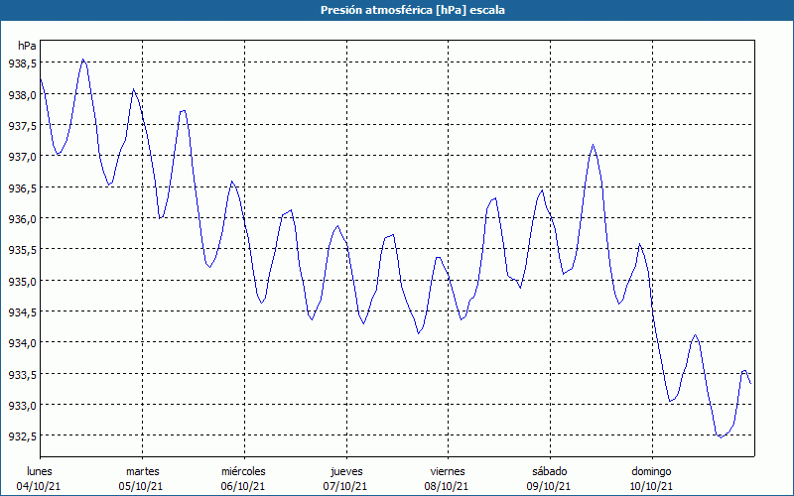Click the 'sábado' day label
Viewport: 794px width, 496px height.
click(x=550, y=471)
